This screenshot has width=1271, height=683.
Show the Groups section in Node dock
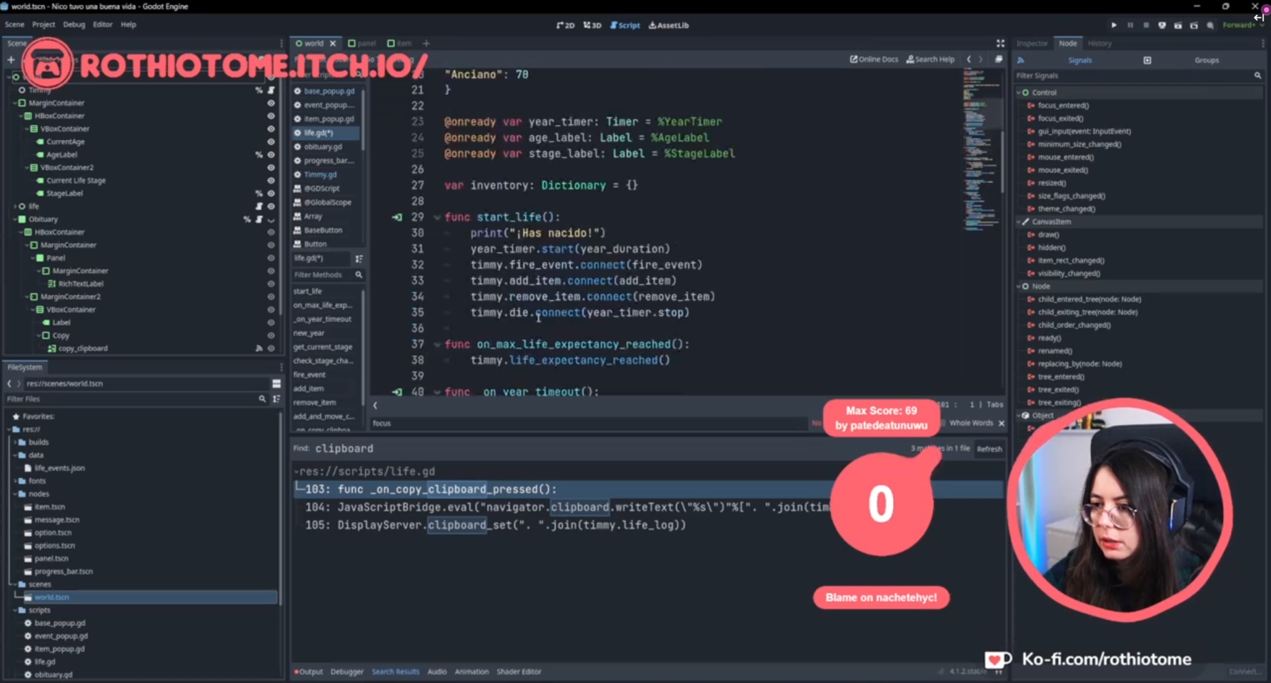point(1206,60)
